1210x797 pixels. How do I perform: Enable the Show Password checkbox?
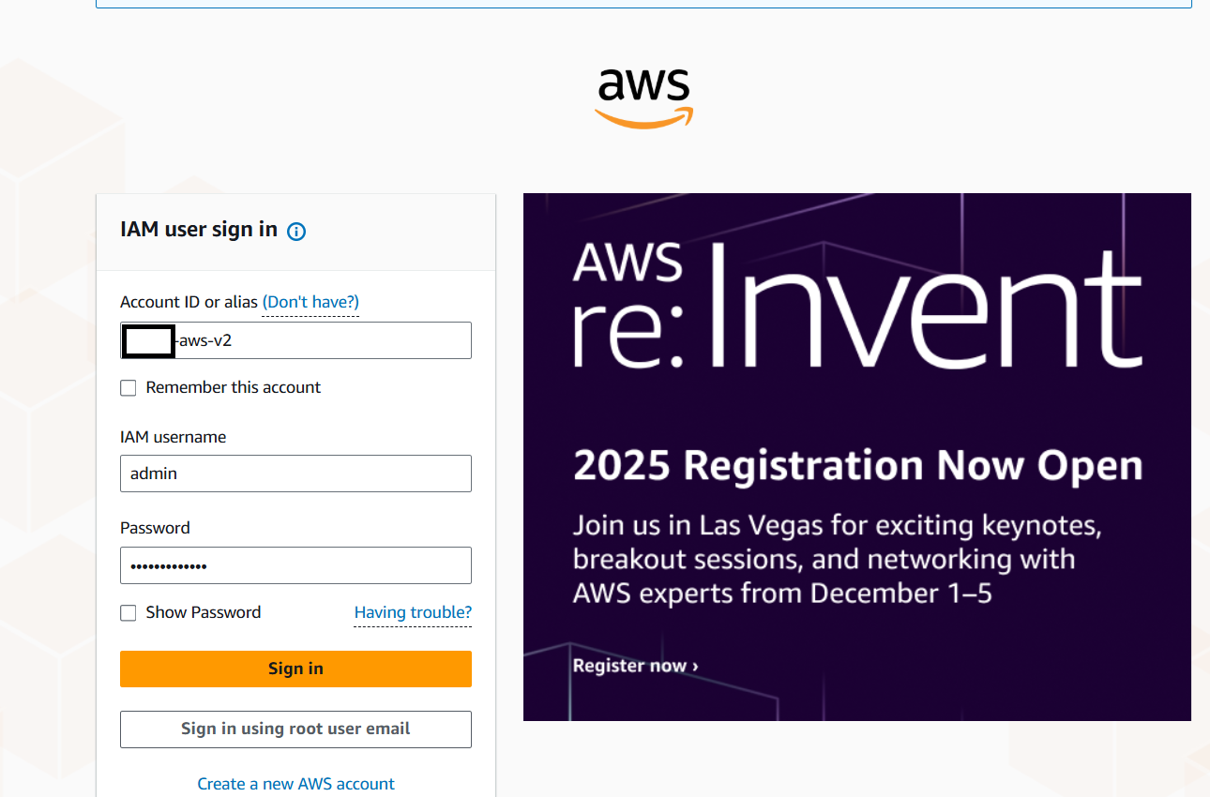(129, 613)
